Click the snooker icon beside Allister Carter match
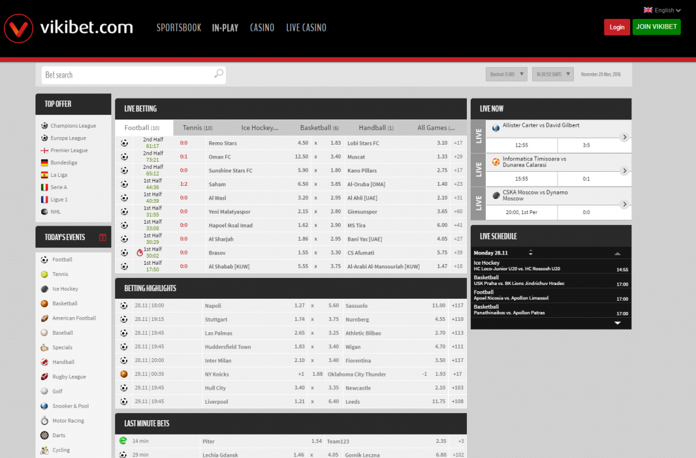This screenshot has height=458, width=696. [x=496, y=128]
